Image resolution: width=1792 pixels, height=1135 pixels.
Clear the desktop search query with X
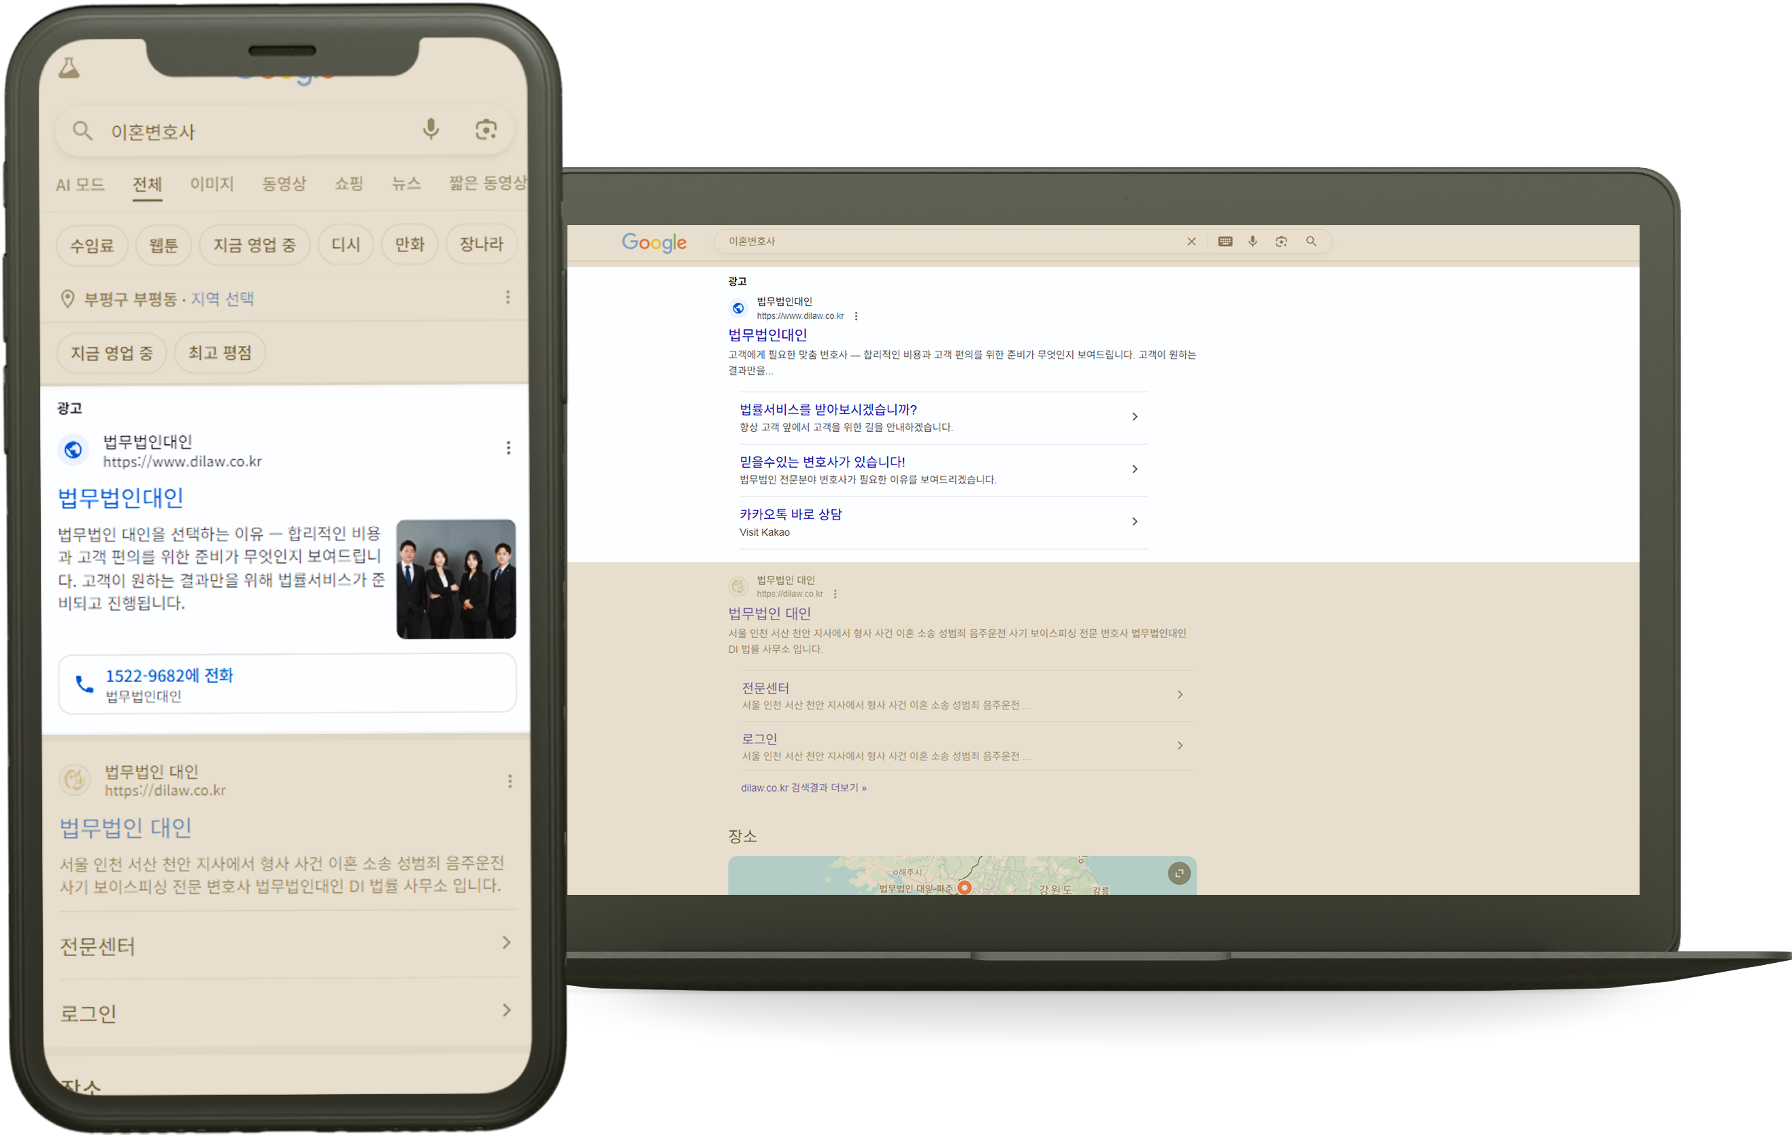coord(1191,241)
